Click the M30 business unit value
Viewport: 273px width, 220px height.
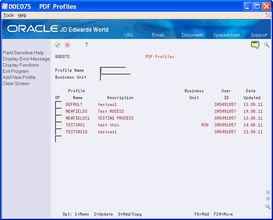pos(205,125)
